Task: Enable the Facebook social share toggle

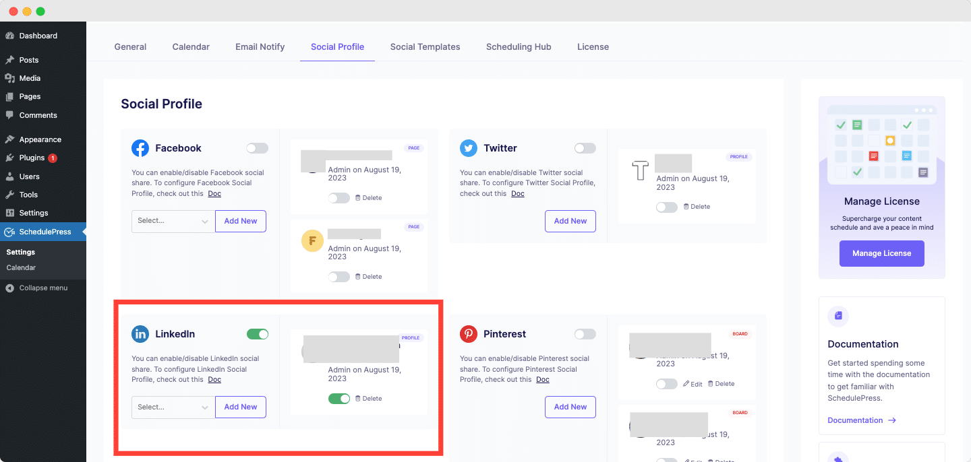Action: [258, 148]
